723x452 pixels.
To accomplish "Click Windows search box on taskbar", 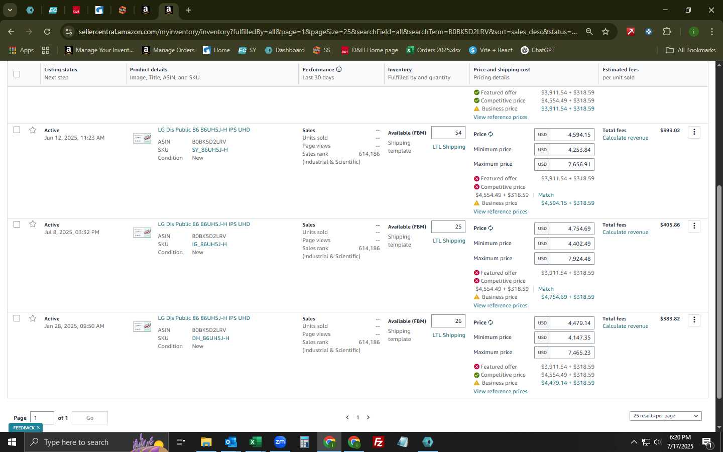I will (97, 442).
